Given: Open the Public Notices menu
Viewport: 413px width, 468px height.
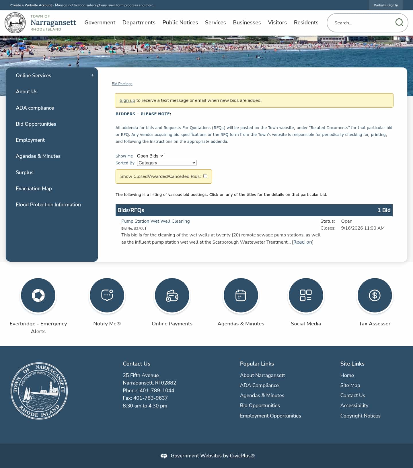Looking at the screenshot, I should tap(180, 22).
